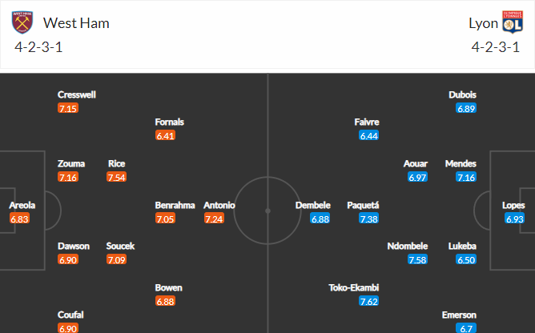Open Benrahma's player name
Viewport: 535px width, 333px height.
[175, 205]
